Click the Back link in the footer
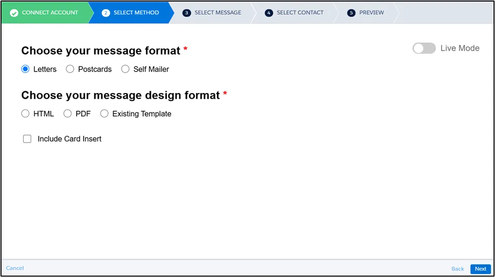Image resolution: width=495 pixels, height=277 pixels. point(458,269)
